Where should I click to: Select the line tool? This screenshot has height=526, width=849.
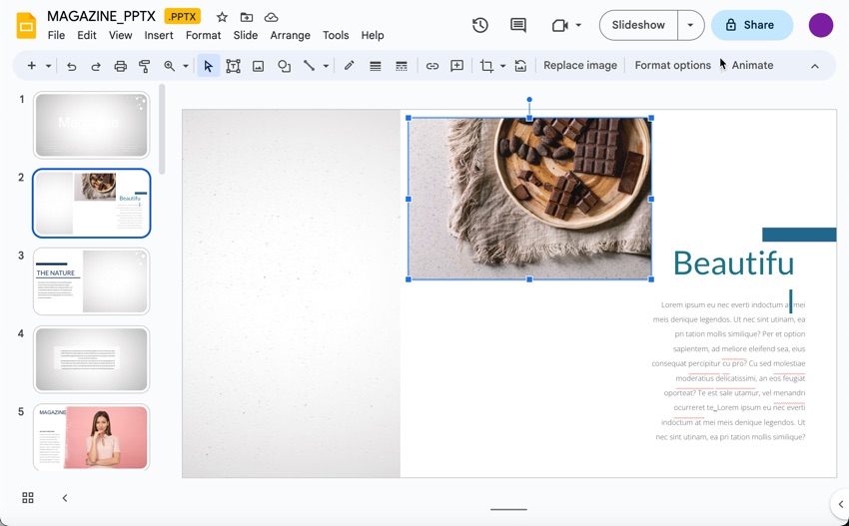click(x=310, y=66)
